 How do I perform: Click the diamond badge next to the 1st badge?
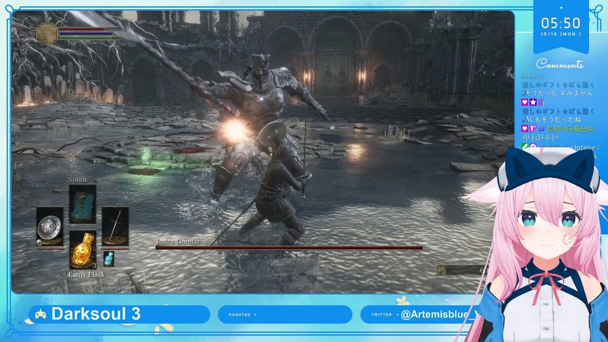(x=525, y=128)
